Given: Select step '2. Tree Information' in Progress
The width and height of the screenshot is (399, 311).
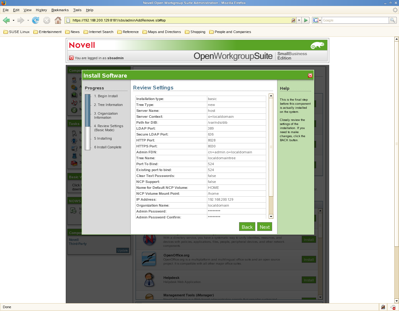Looking at the screenshot, I should 108,105.
